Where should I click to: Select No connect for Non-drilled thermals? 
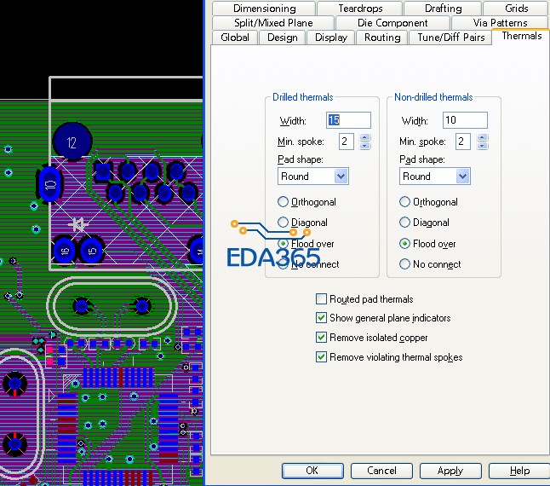(405, 264)
